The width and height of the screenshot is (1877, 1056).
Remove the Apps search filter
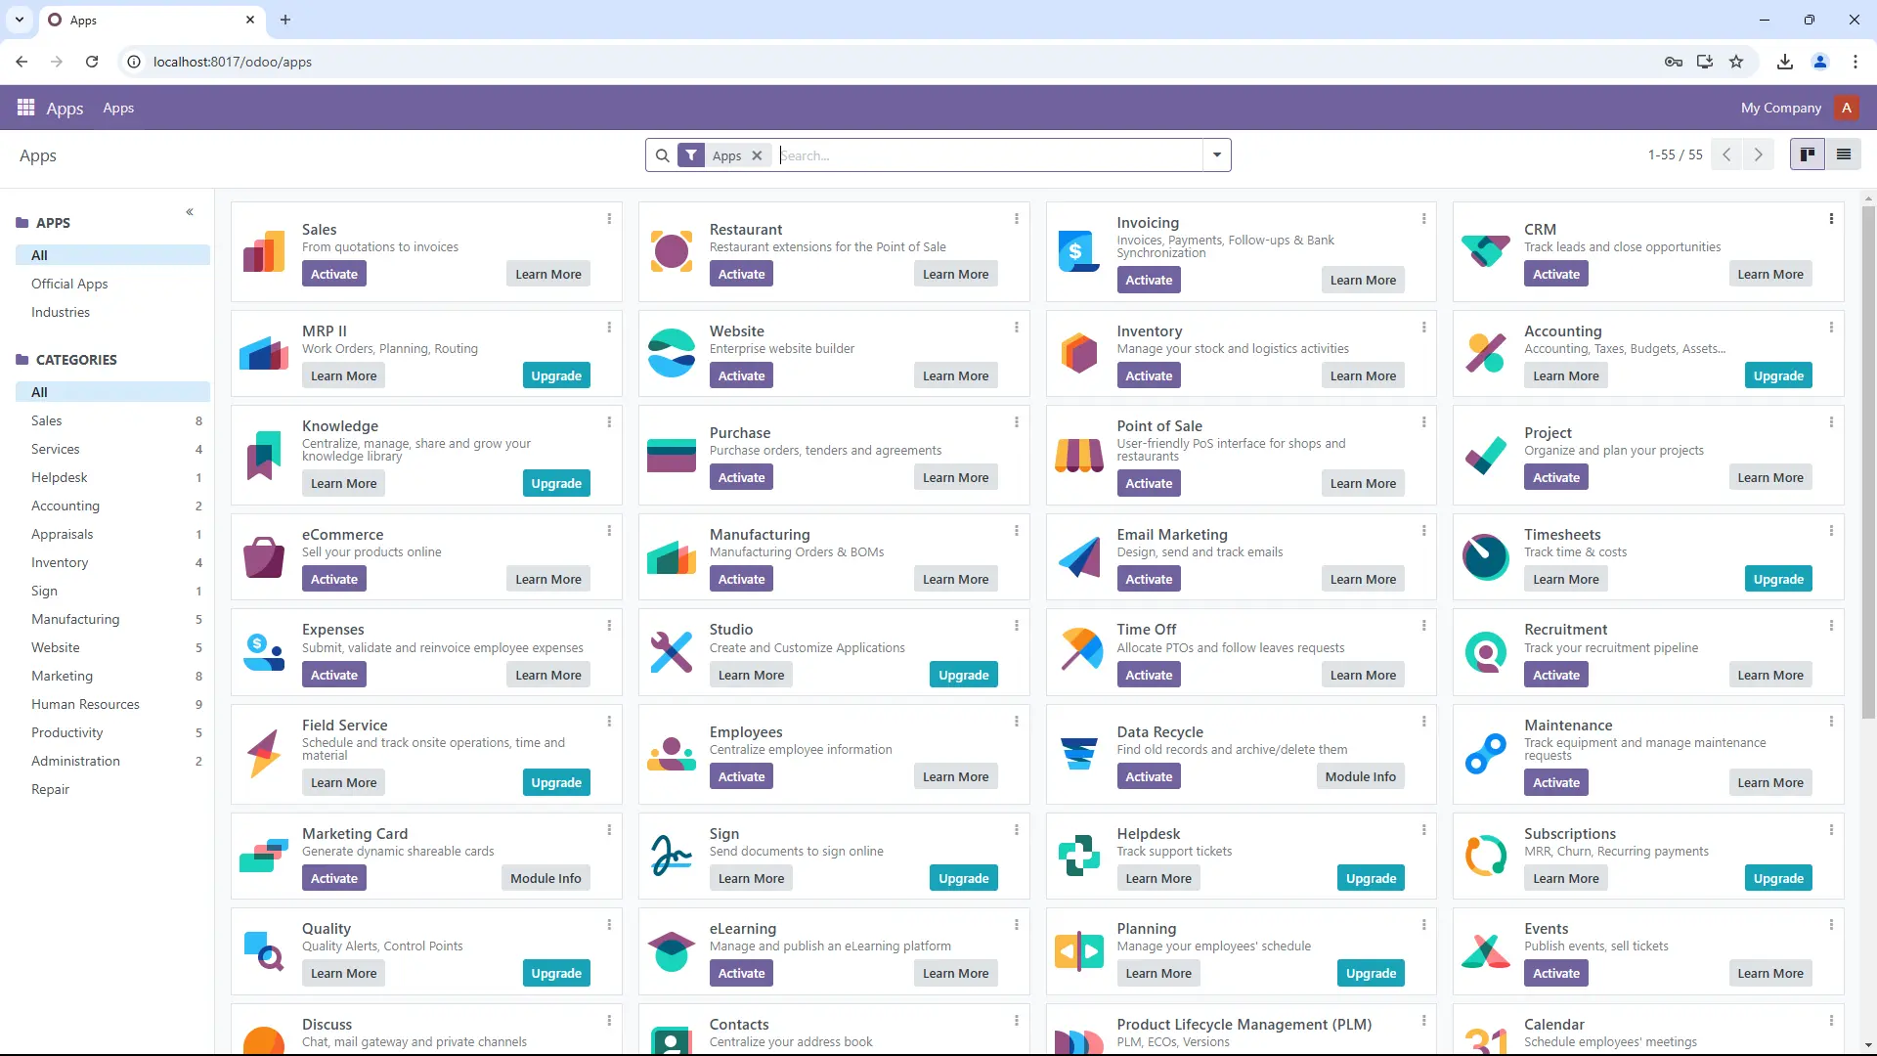(x=758, y=154)
